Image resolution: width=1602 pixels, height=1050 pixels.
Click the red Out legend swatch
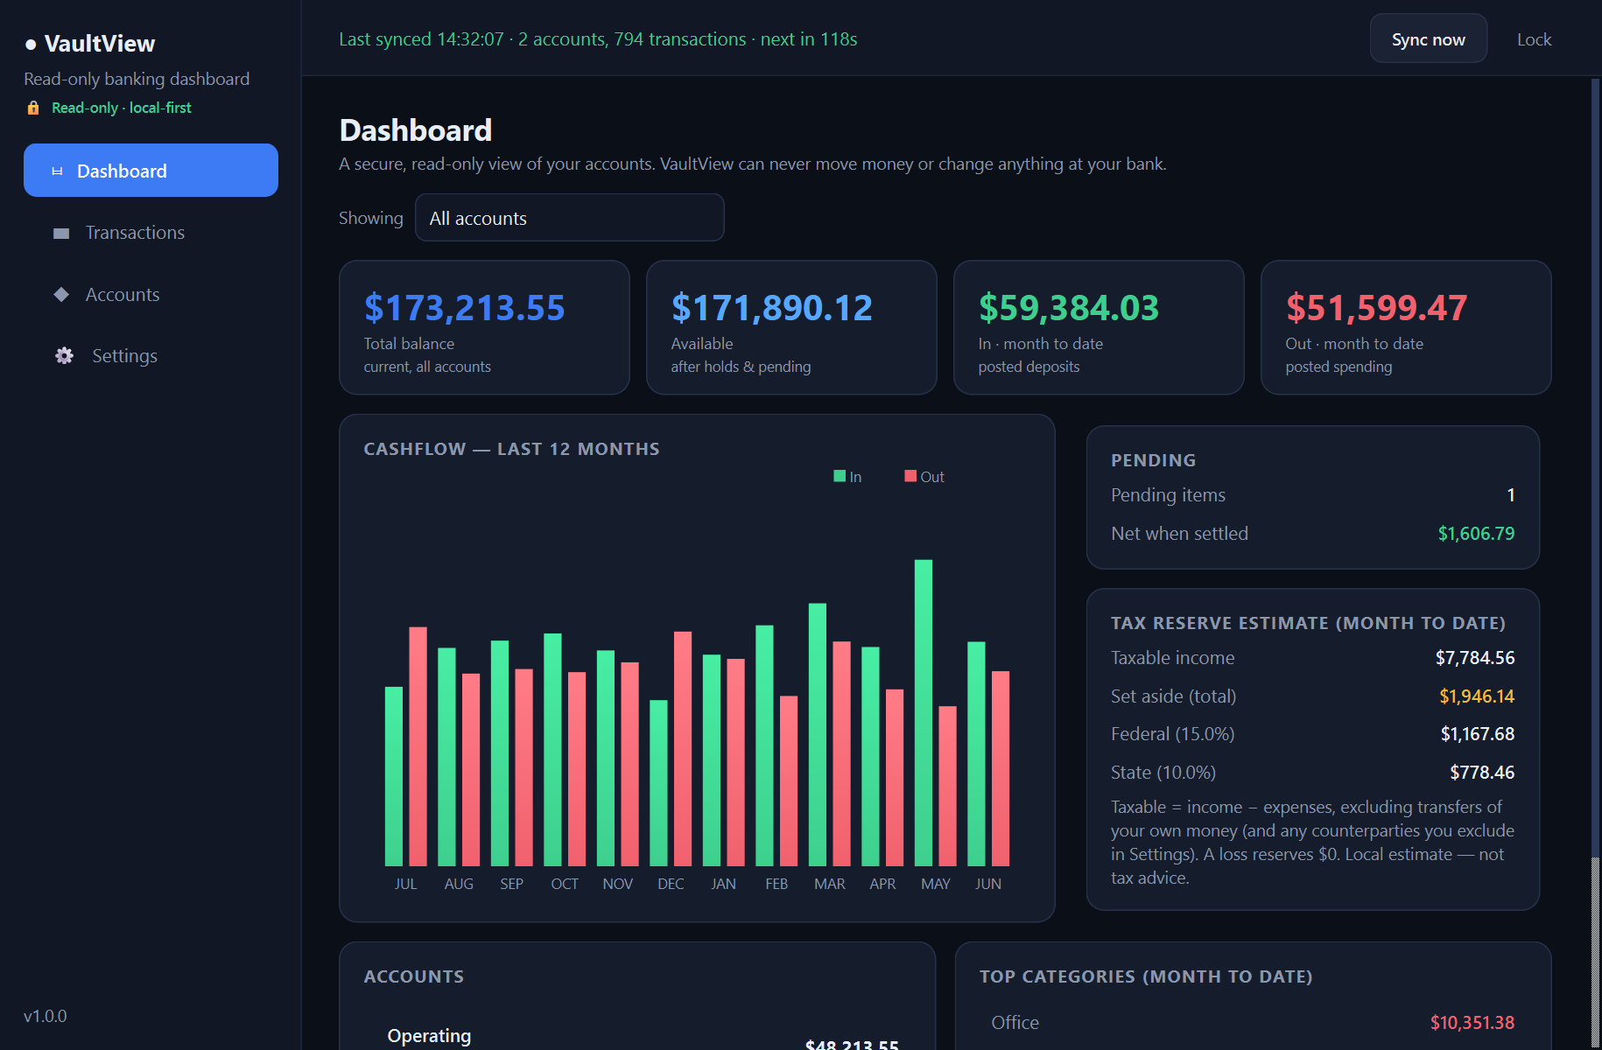pyautogui.click(x=910, y=476)
